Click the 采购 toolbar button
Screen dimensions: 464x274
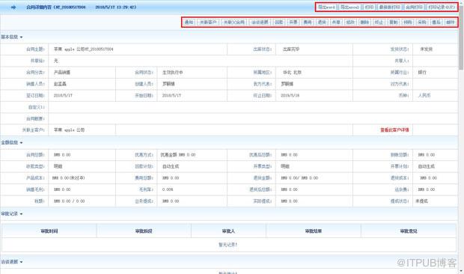[422, 22]
